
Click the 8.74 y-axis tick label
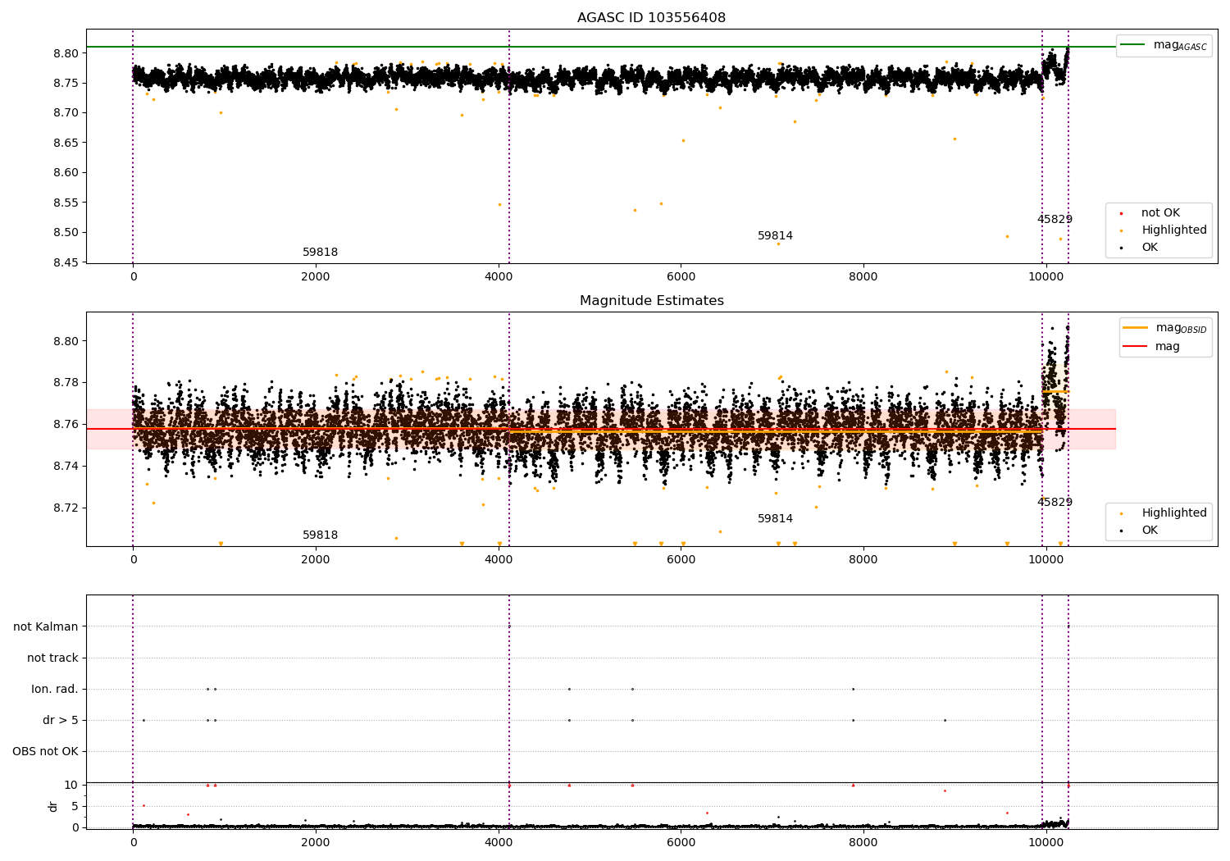tap(66, 466)
